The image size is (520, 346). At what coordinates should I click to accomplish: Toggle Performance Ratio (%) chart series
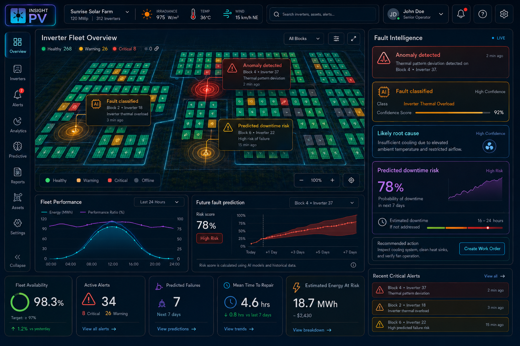pos(102,212)
